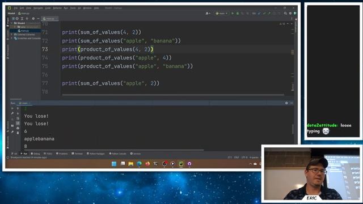Expand Scratches and Consoles node
Viewport: 363px width, 204px height.
tap(12, 38)
